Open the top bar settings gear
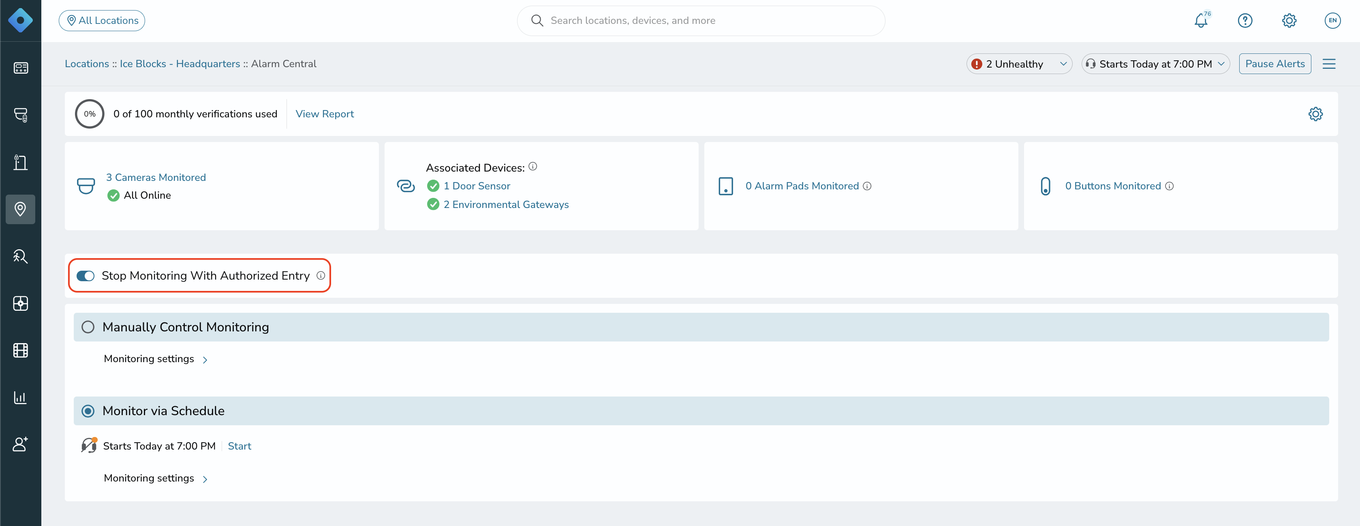1360x526 pixels. (x=1289, y=21)
